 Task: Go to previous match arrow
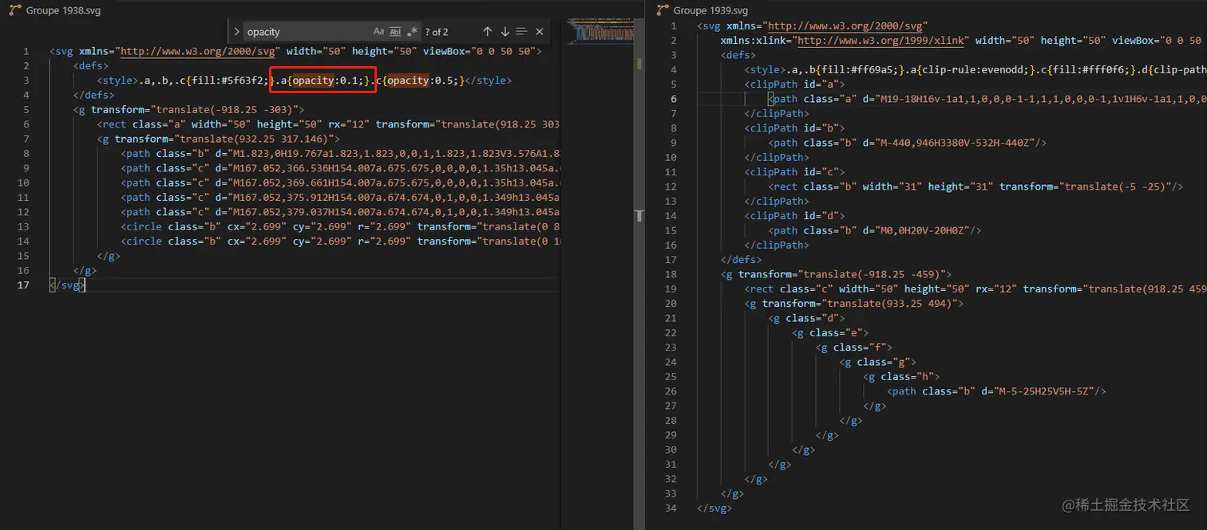click(x=487, y=32)
